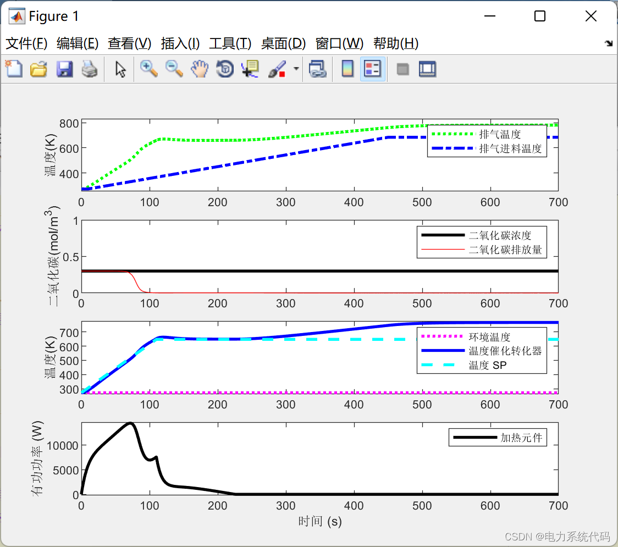Click the Show Plot Tools and dock icon
The image size is (618, 547).
[x=427, y=69]
